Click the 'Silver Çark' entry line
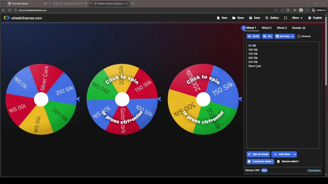This screenshot has height=184, width=328. 254,66
